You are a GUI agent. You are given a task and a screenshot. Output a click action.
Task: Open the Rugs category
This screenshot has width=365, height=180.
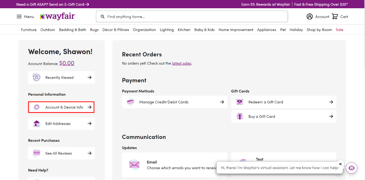[x=94, y=30]
